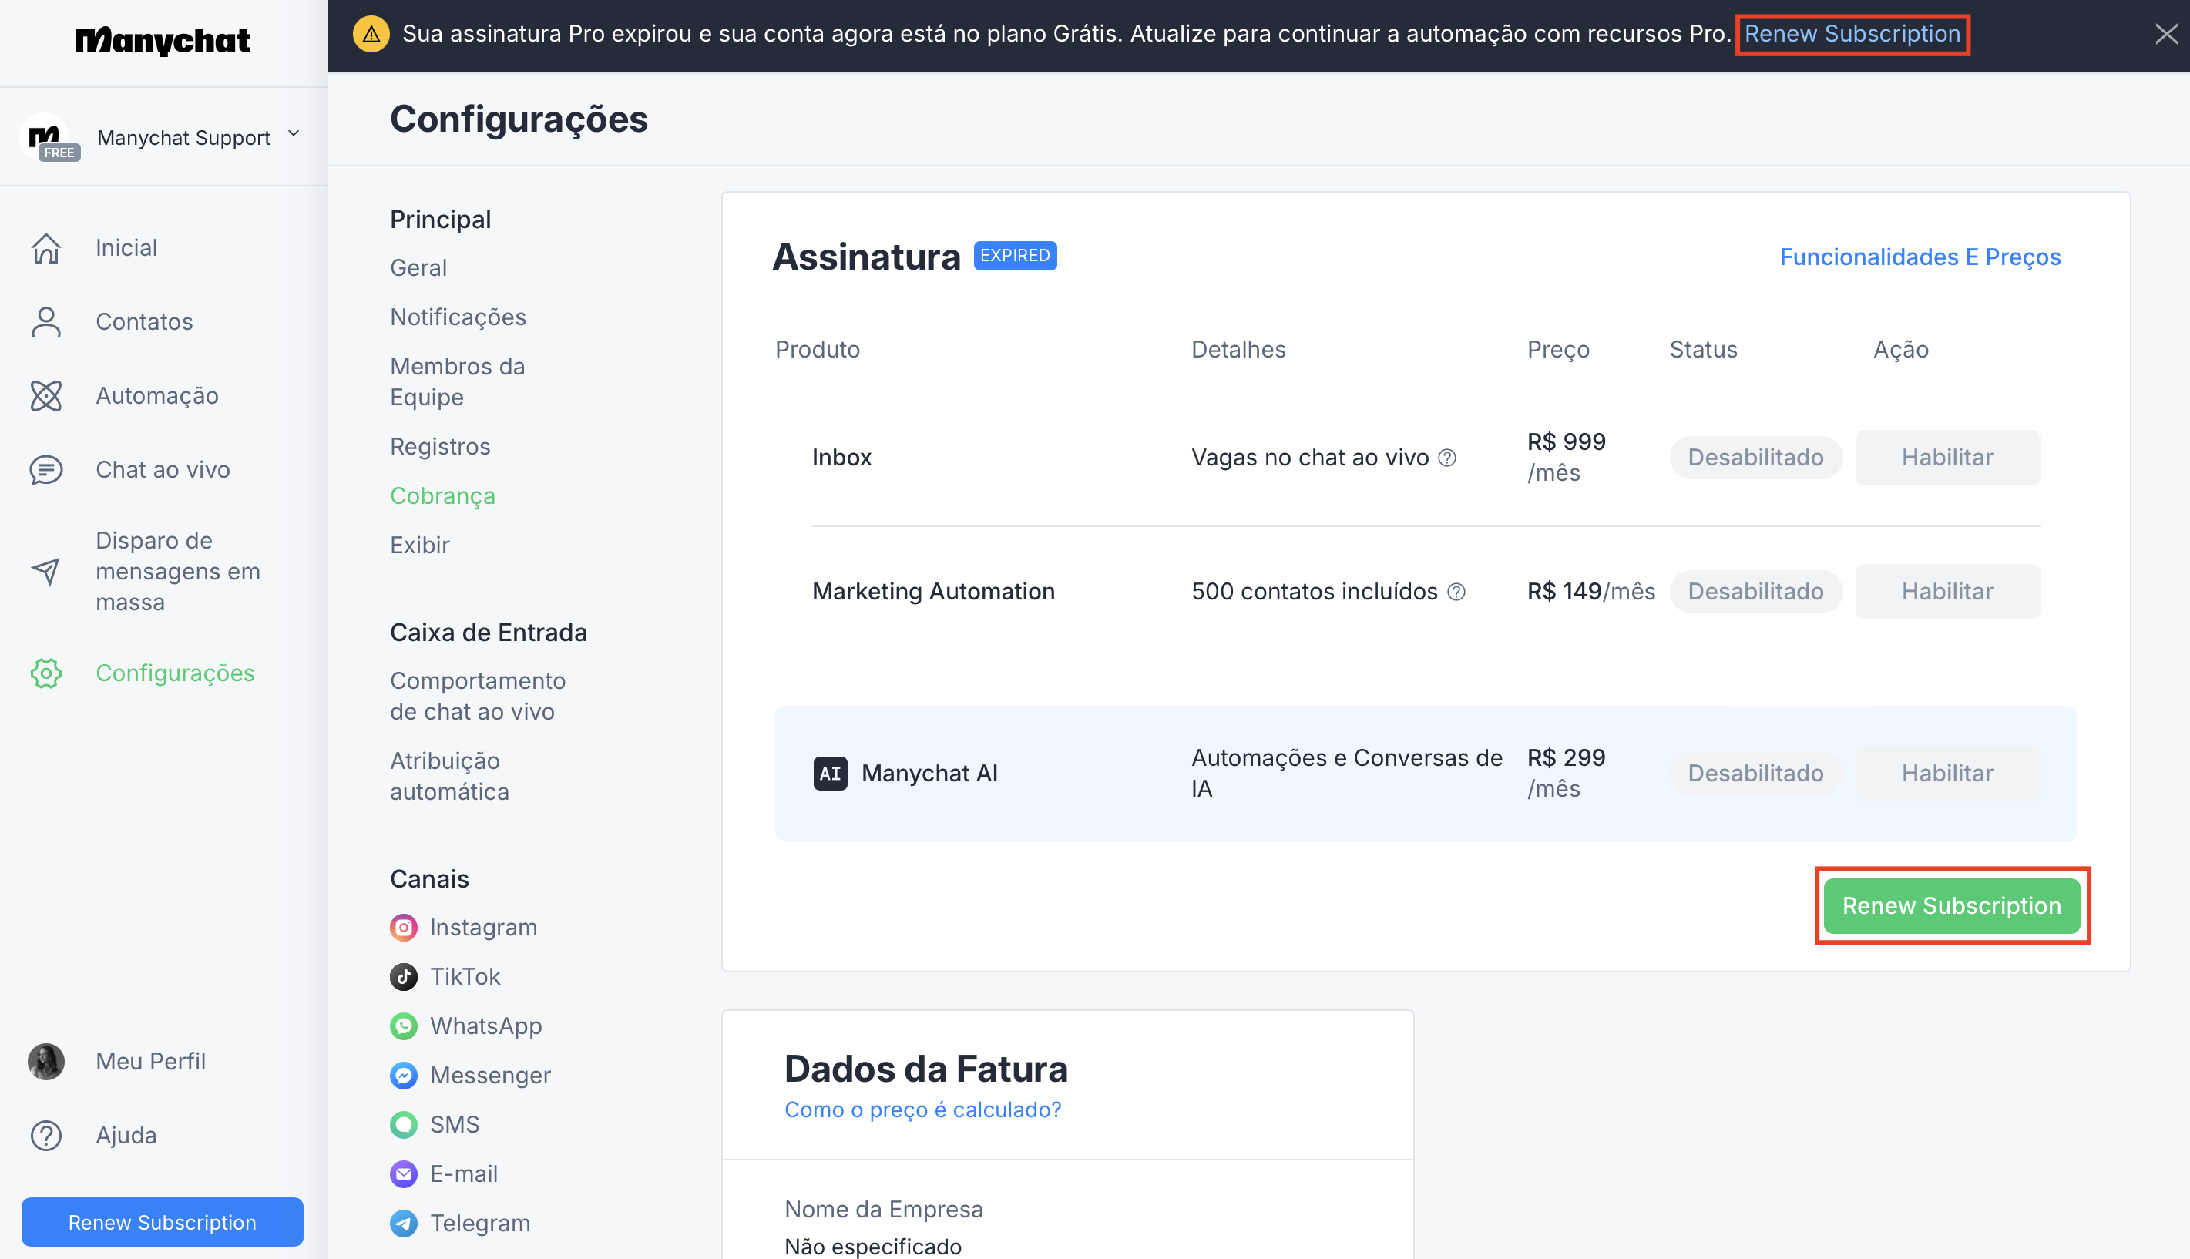The width and height of the screenshot is (2190, 1259).
Task: Click the FREE plan badge
Action: coord(59,153)
